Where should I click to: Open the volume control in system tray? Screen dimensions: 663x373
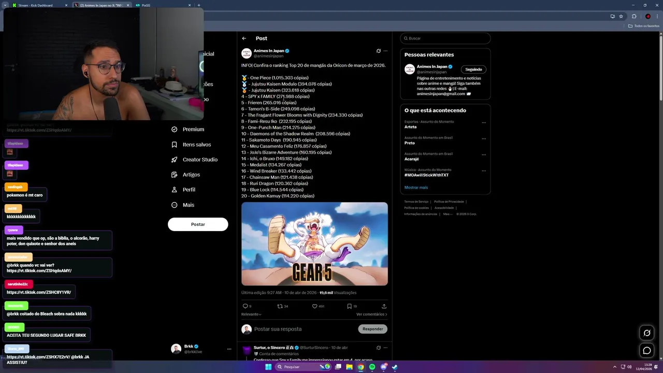629,367
